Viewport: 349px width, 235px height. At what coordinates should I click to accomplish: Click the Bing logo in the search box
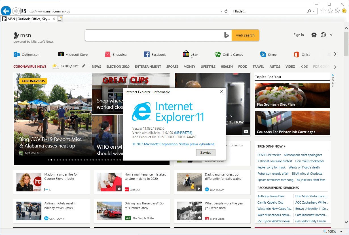pos(226,35)
